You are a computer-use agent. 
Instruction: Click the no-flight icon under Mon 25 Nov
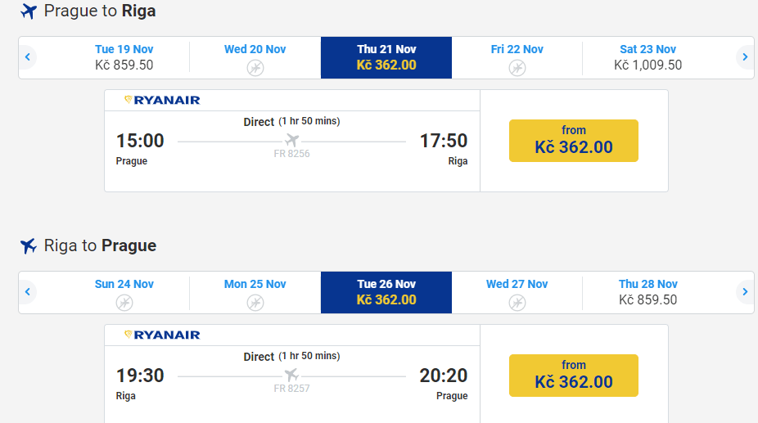[255, 303]
